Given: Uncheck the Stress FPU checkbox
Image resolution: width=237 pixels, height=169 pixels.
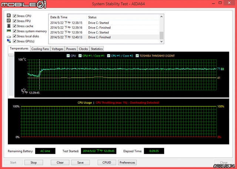Looking at the screenshot, I should (x=14, y=21).
